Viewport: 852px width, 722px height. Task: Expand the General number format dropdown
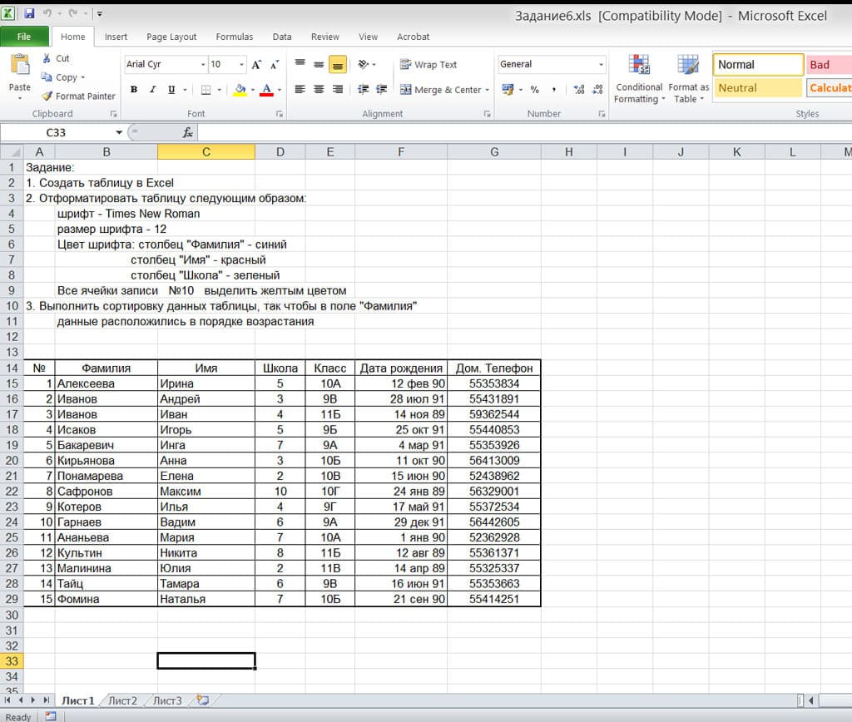click(602, 65)
